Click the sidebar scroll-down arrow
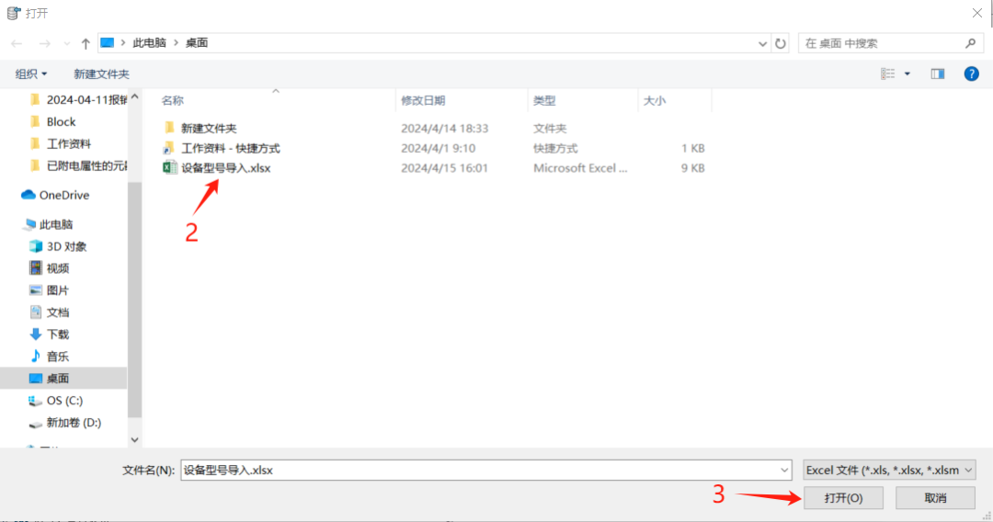 tap(134, 439)
